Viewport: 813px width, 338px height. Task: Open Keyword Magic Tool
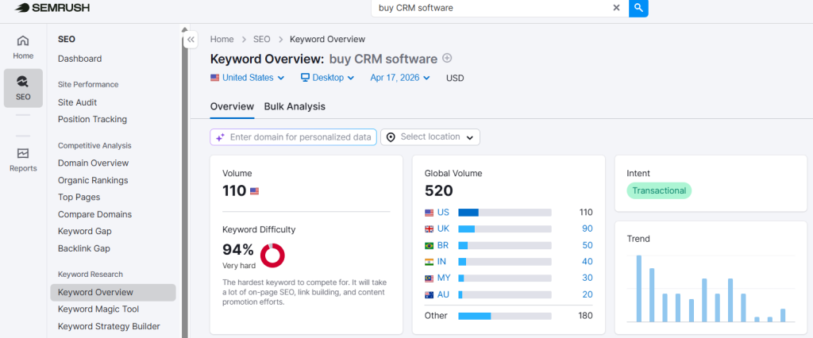tap(98, 309)
